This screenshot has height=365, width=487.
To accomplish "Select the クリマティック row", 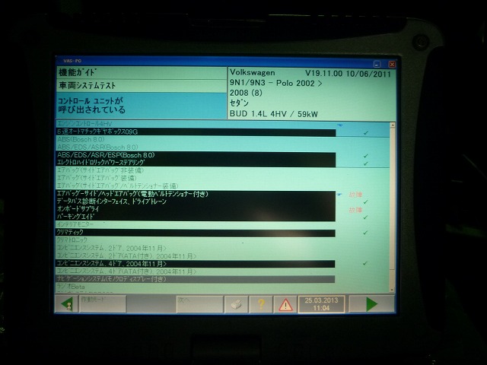I will (196, 233).
